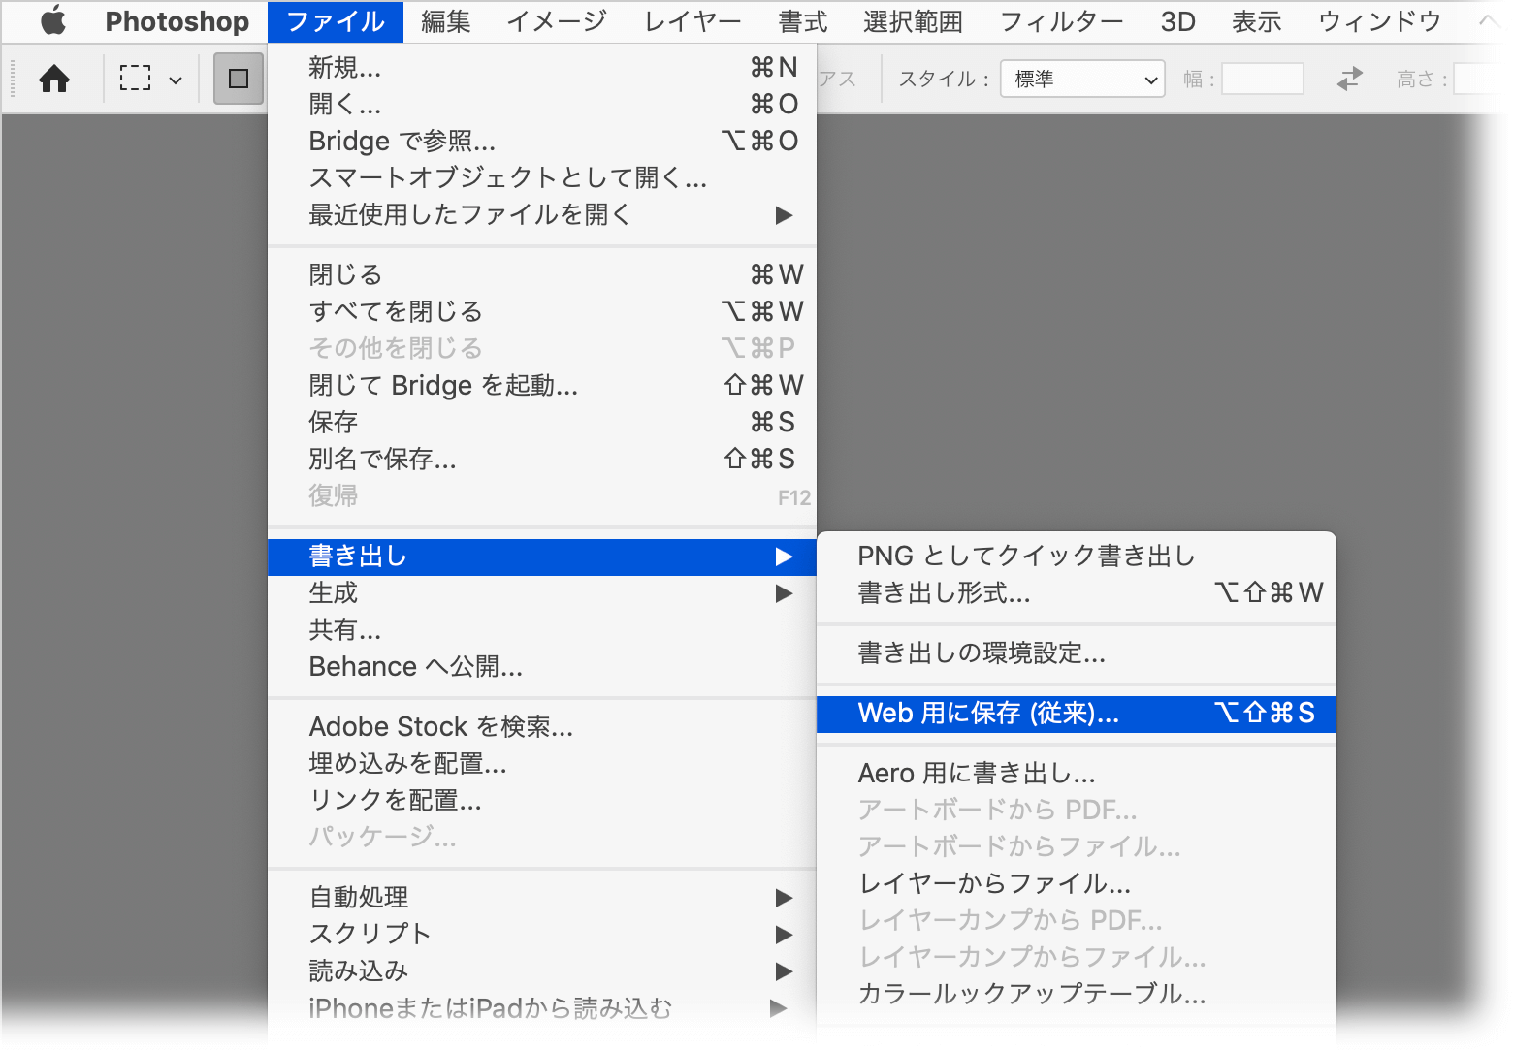Viewport: 1513px width, 1050px height.
Task: Expand the 生成 submenu
Action: point(542,593)
